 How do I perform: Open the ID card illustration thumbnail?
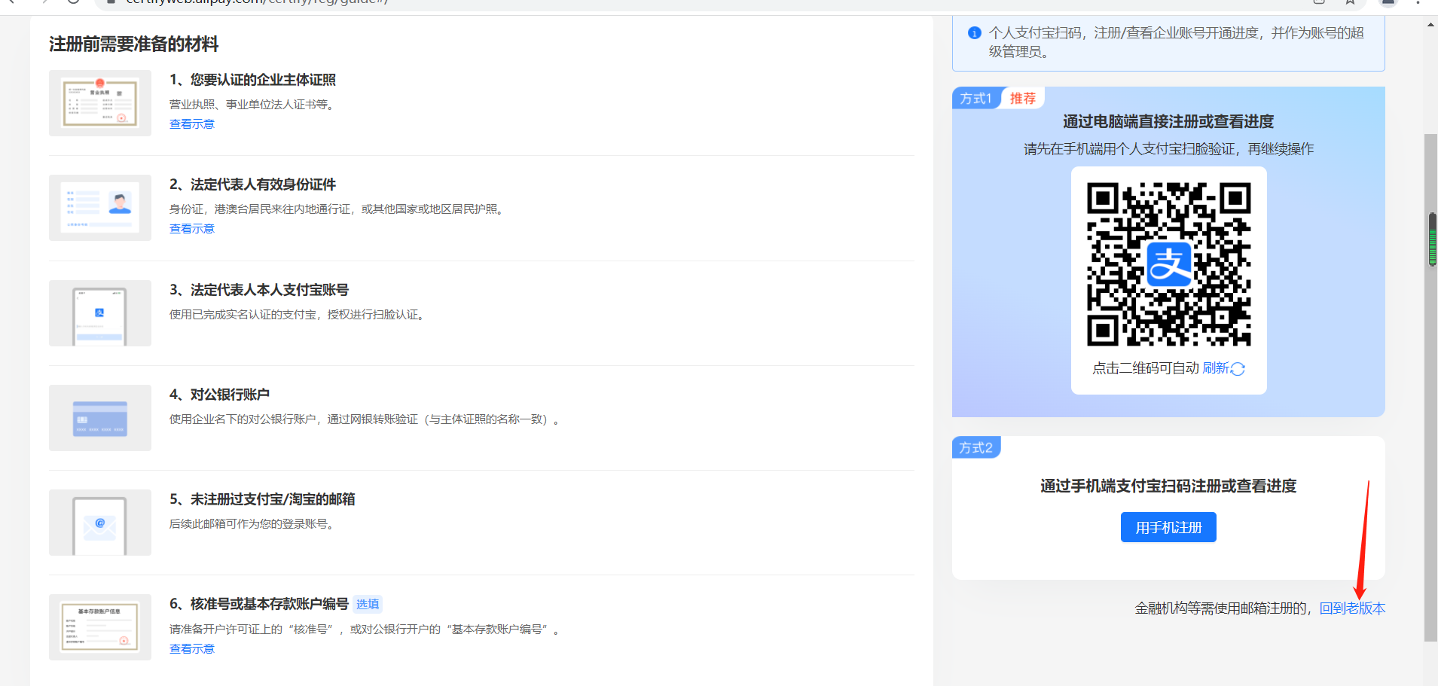pyautogui.click(x=100, y=208)
